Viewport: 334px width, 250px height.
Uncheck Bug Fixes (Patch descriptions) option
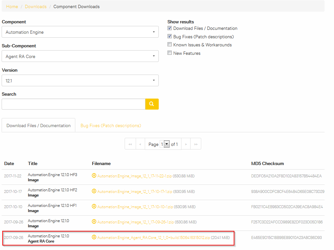(169, 36)
